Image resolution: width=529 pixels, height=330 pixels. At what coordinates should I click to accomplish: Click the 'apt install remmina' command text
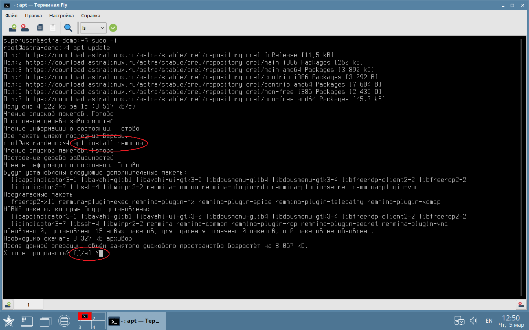[108, 143]
